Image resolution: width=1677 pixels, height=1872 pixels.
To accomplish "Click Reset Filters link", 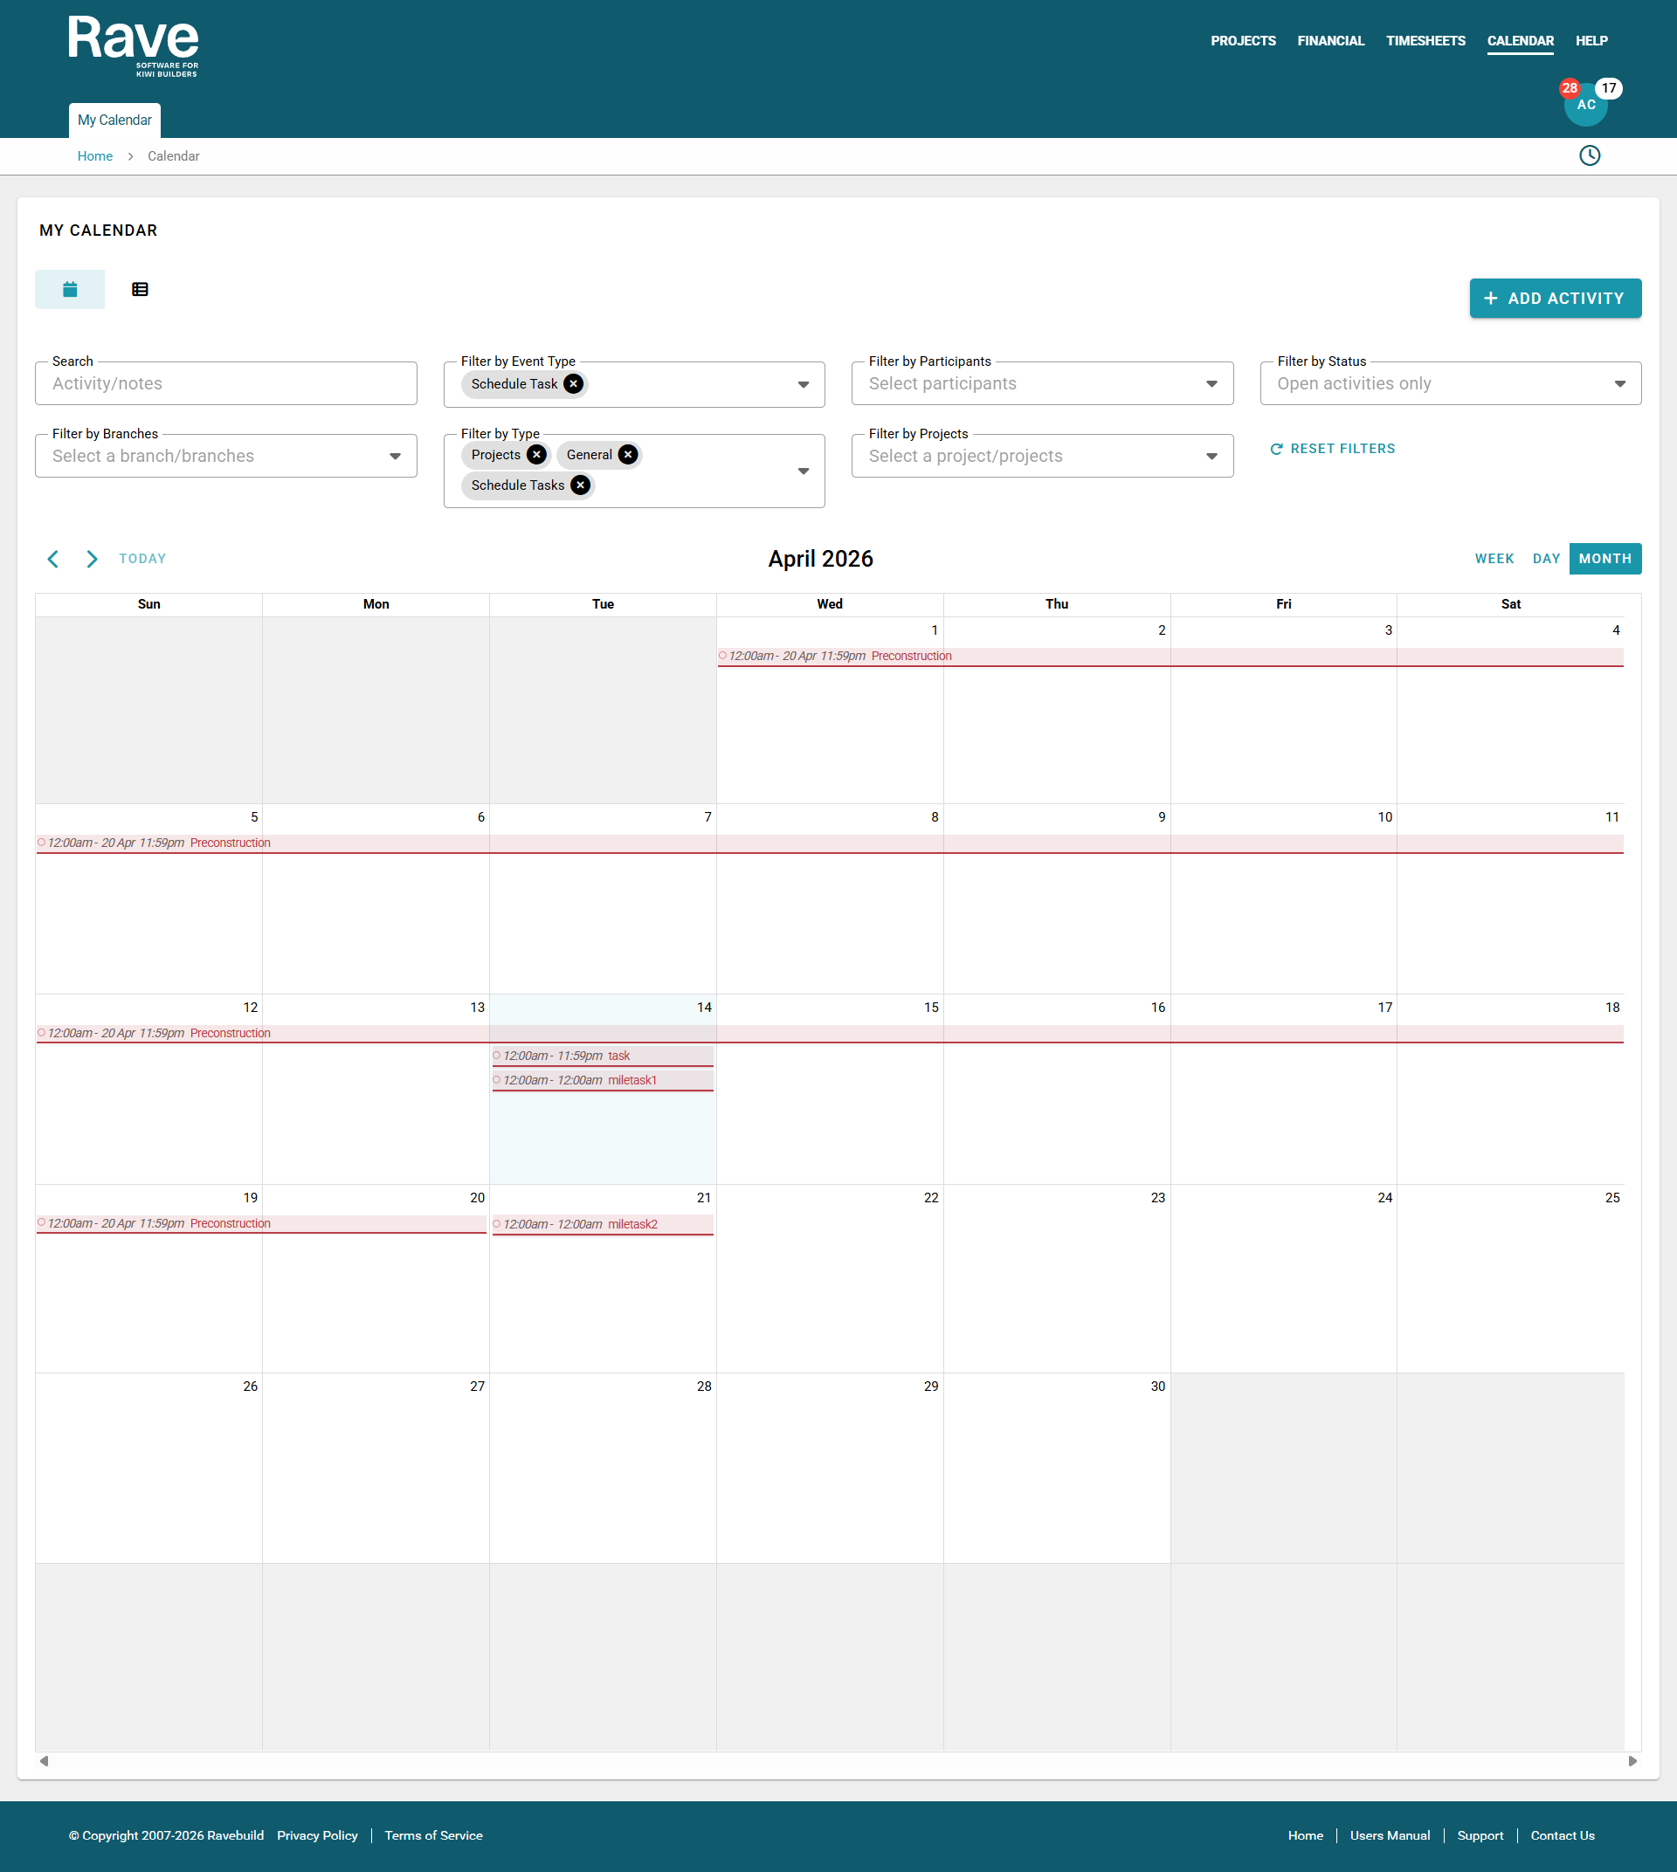I will click(x=1332, y=449).
